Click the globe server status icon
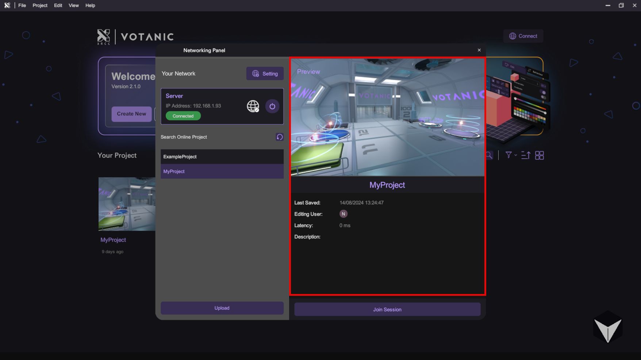This screenshot has height=360, width=641. click(x=253, y=106)
